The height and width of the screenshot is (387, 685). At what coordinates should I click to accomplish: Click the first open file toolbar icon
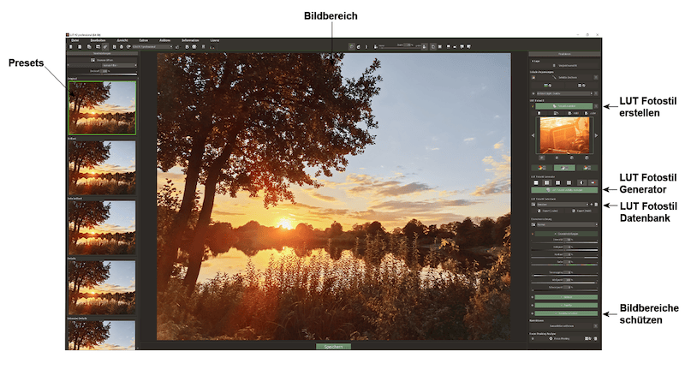(71, 46)
